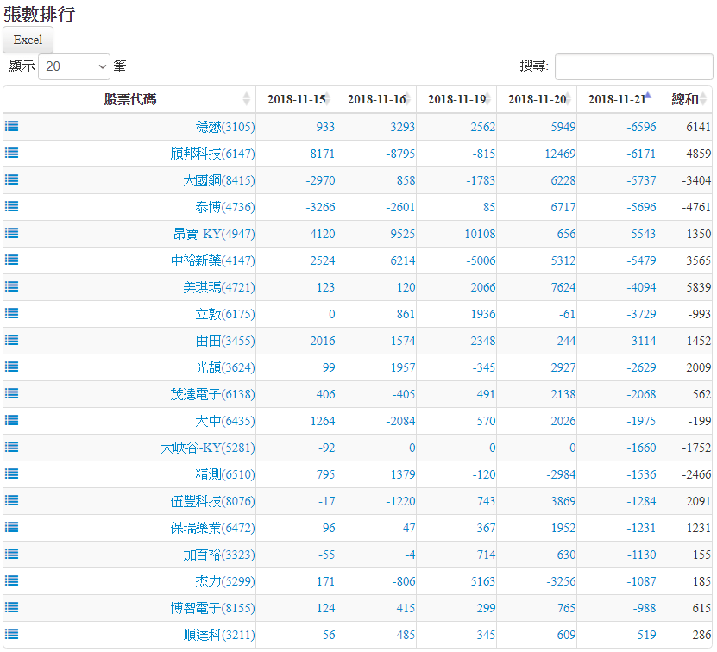Sort by the 2018-11-15 column header
The width and height of the screenshot is (717, 652).
click(296, 99)
